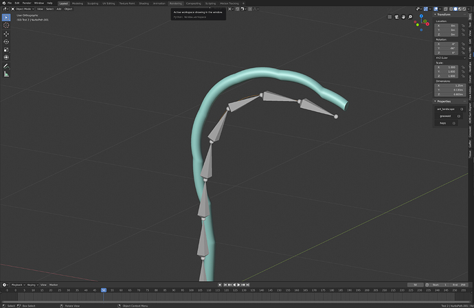Viewport: 474px width, 308px height.
Task: Collapse the Transform panel
Action: click(x=436, y=14)
